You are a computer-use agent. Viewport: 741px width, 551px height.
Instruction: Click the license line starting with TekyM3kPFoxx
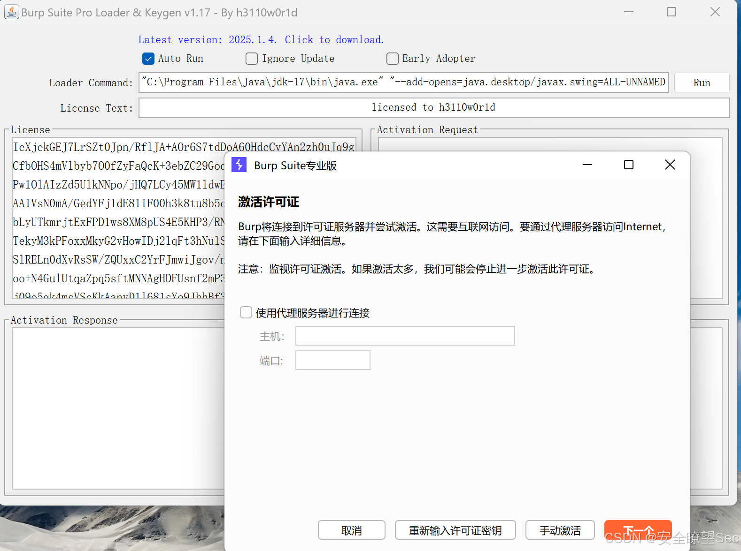[x=118, y=241]
